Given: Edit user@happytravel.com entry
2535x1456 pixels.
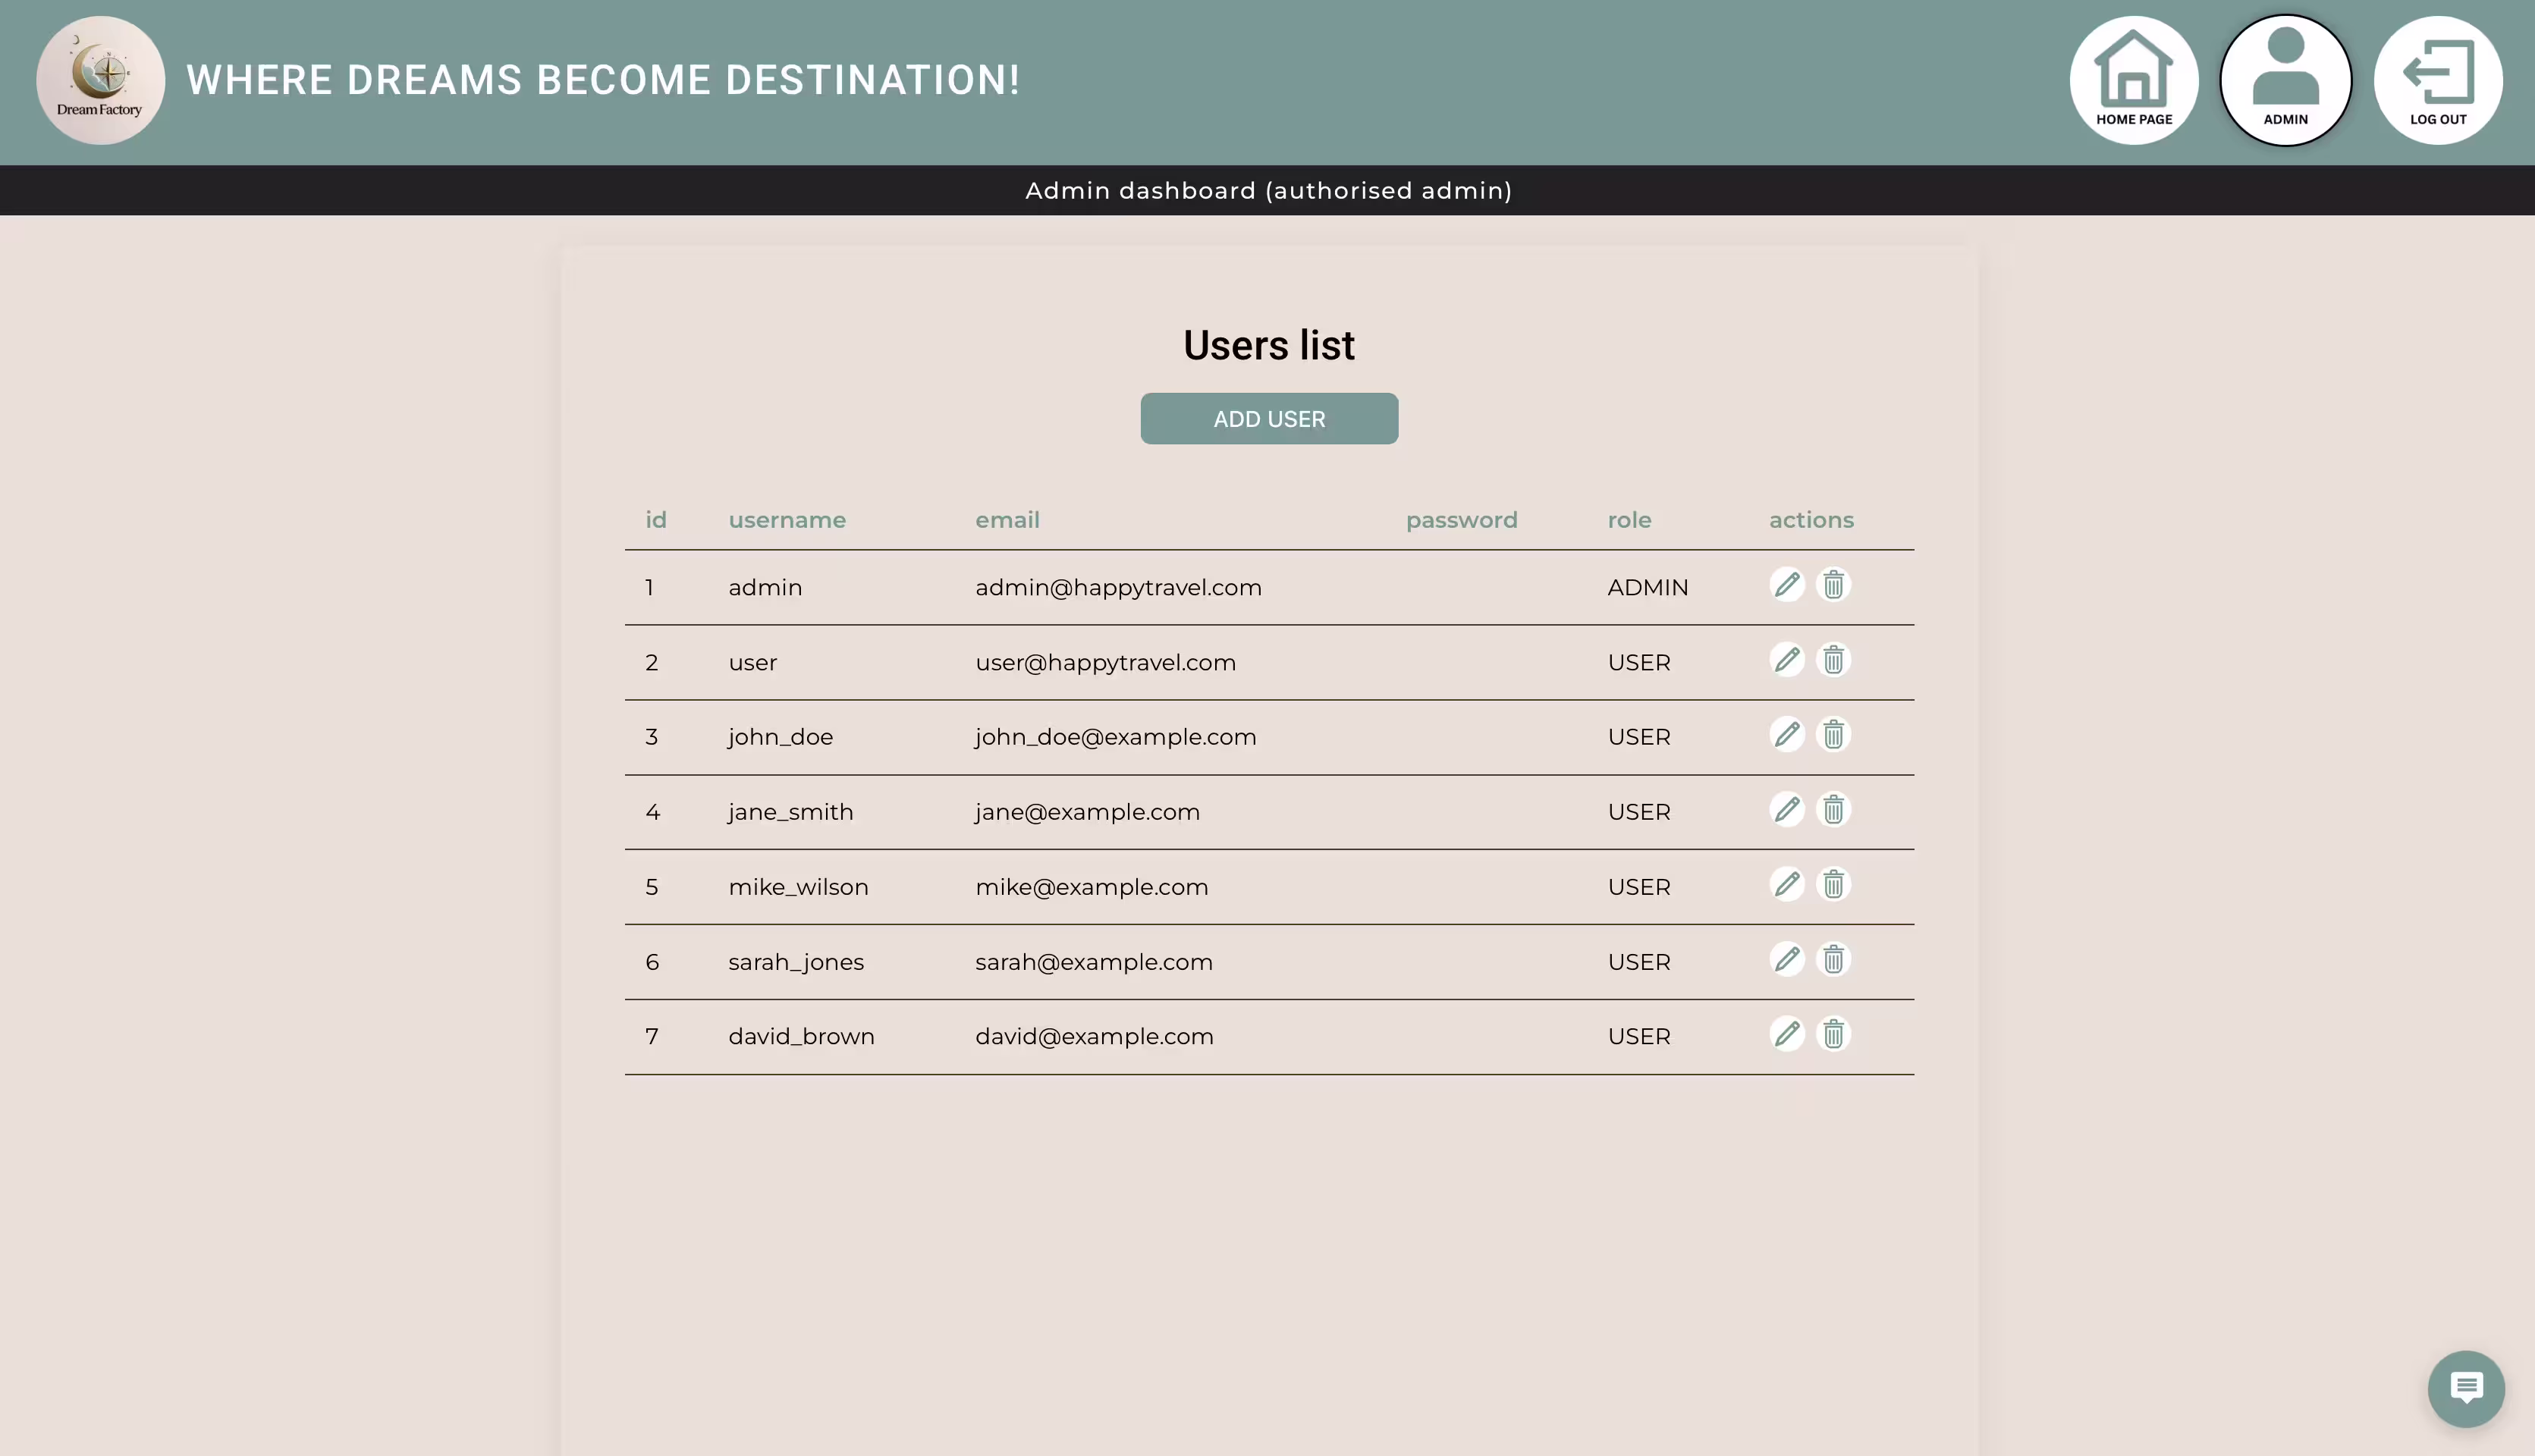Looking at the screenshot, I should [1787, 660].
